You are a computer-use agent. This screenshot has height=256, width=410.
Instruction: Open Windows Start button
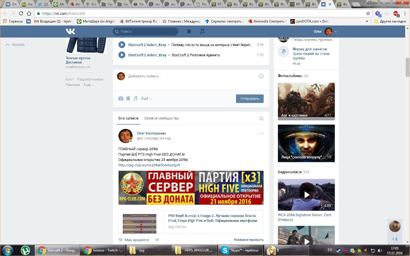point(8,250)
